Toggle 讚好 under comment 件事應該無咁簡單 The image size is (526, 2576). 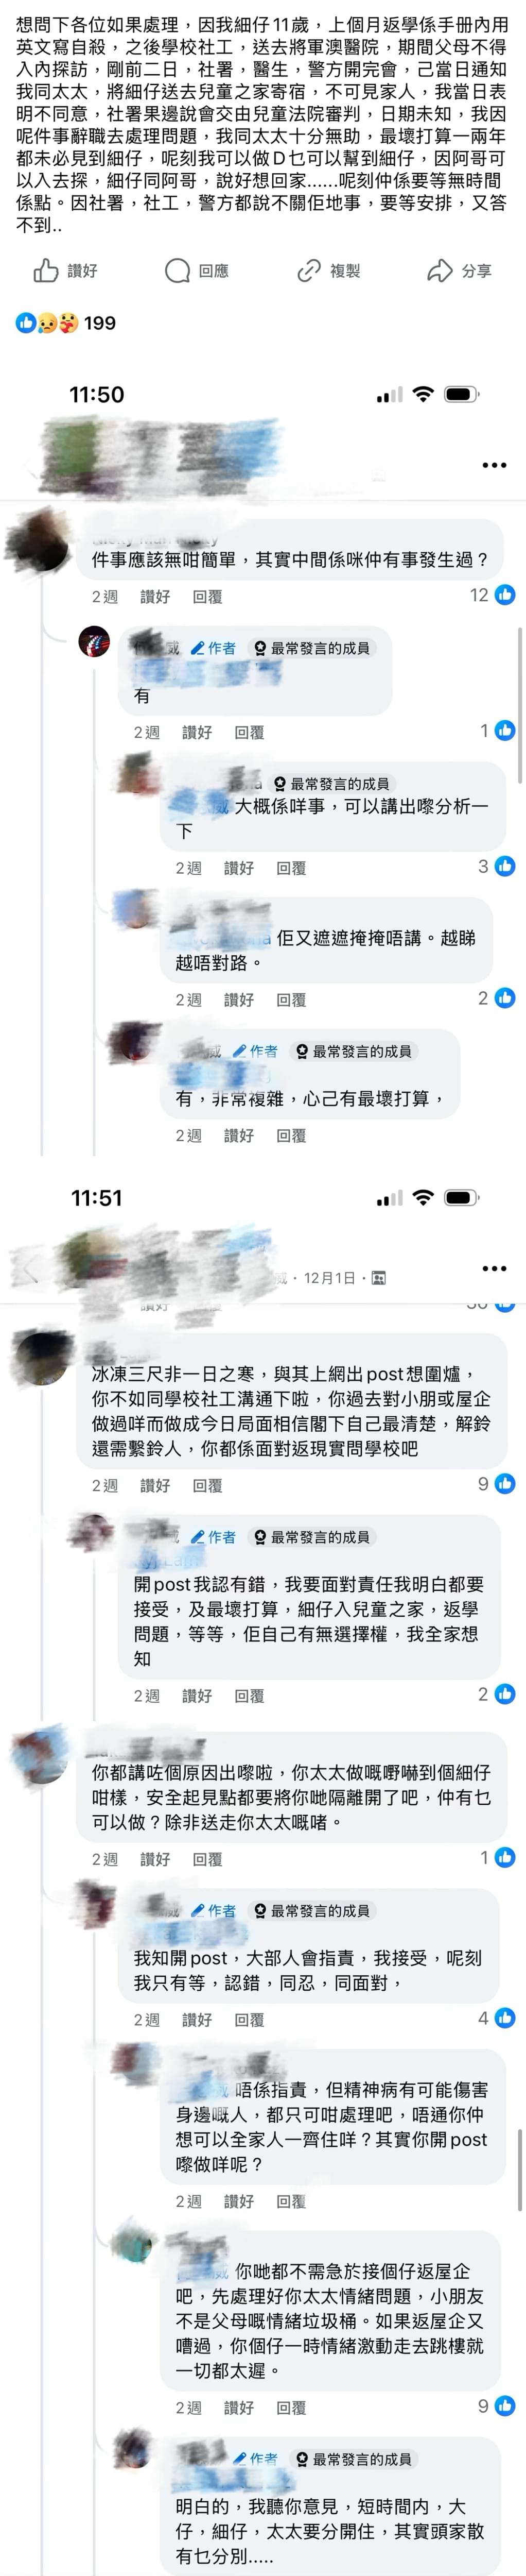coord(155,596)
